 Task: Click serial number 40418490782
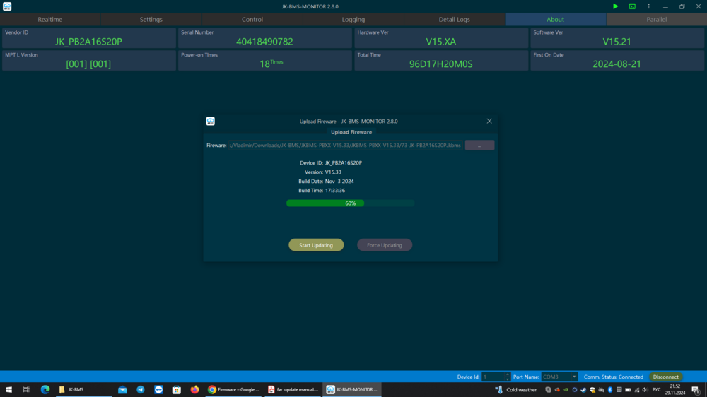pos(264,42)
